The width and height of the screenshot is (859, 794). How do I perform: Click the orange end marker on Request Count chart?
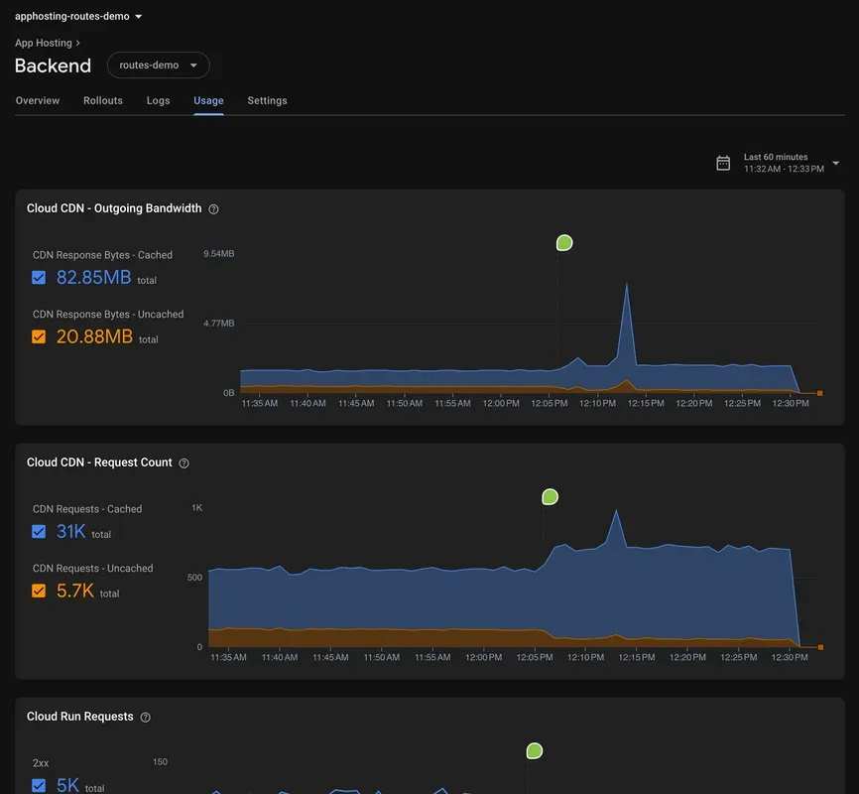(820, 647)
